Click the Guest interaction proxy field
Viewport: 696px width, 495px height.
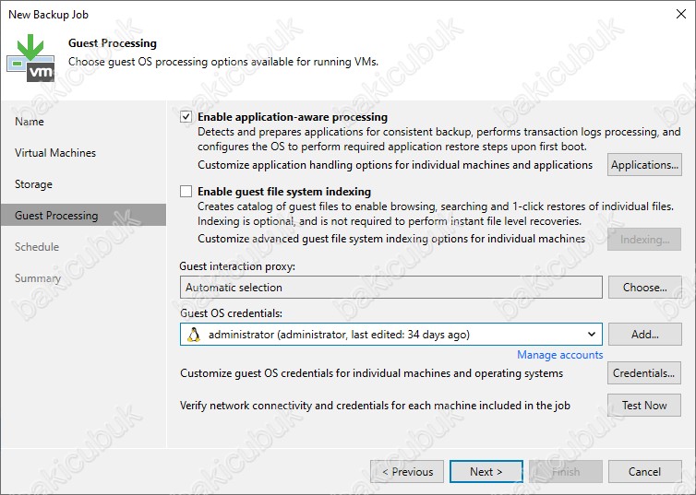coord(391,288)
